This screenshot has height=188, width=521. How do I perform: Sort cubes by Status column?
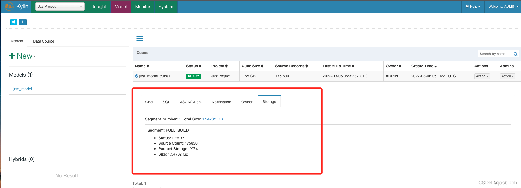(x=193, y=66)
